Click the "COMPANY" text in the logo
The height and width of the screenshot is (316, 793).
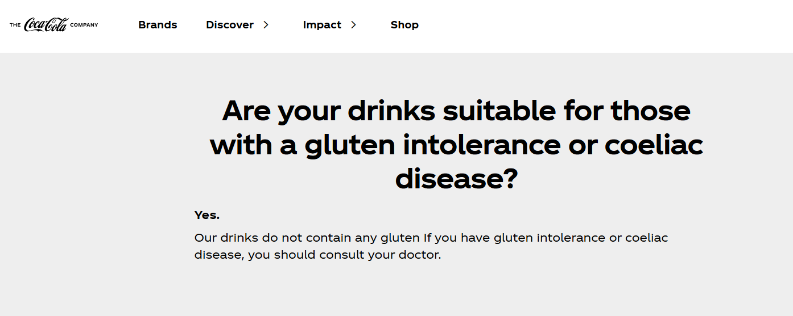click(x=84, y=25)
